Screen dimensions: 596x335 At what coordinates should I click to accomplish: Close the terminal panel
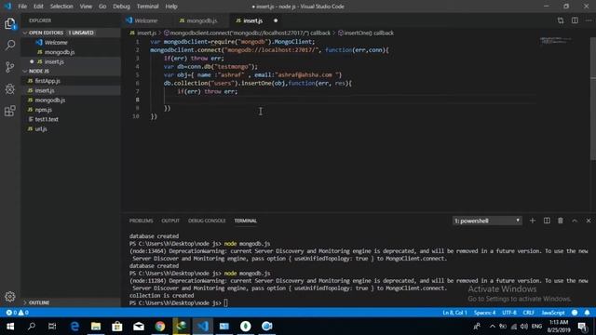click(589, 221)
